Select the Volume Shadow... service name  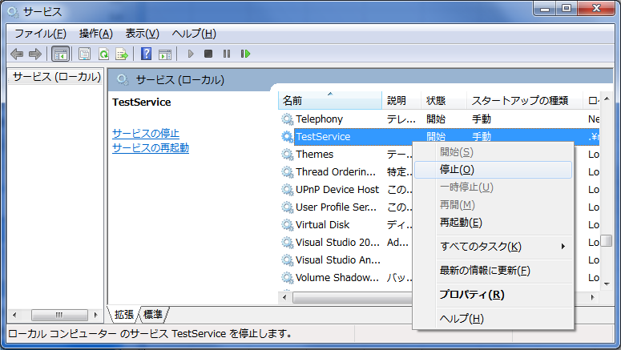[x=337, y=278]
